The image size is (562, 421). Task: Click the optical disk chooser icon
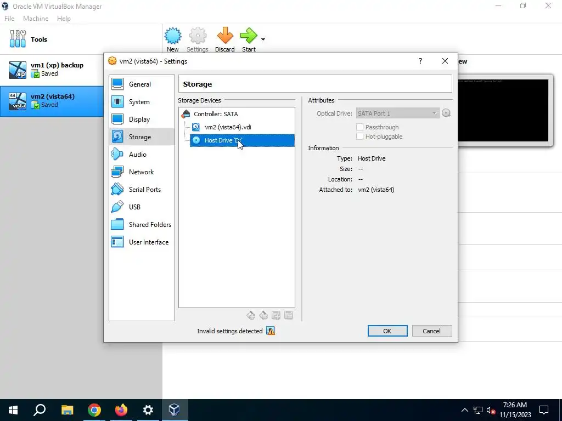pyautogui.click(x=446, y=113)
